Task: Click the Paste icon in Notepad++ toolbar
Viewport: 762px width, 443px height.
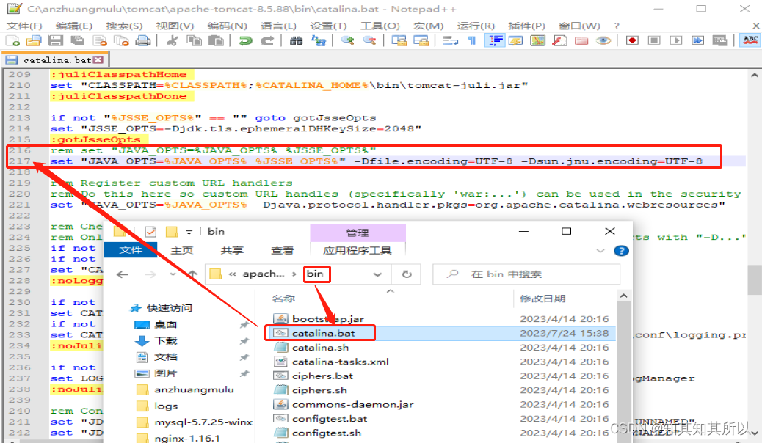Action: click(216, 41)
